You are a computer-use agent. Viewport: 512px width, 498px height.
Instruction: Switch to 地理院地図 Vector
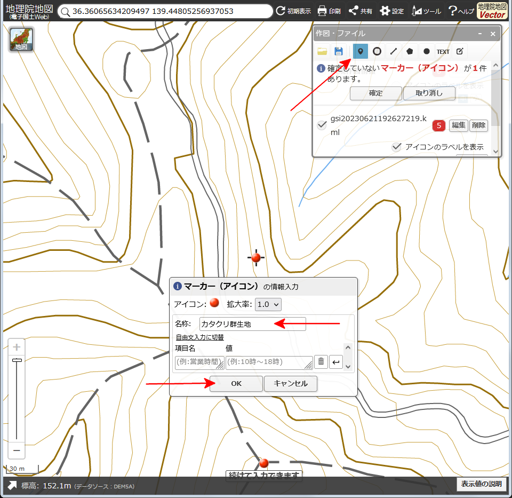point(492,11)
